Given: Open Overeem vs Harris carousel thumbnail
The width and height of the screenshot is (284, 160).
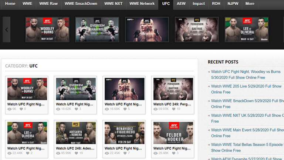Looking at the screenshot, I should 97,30.
